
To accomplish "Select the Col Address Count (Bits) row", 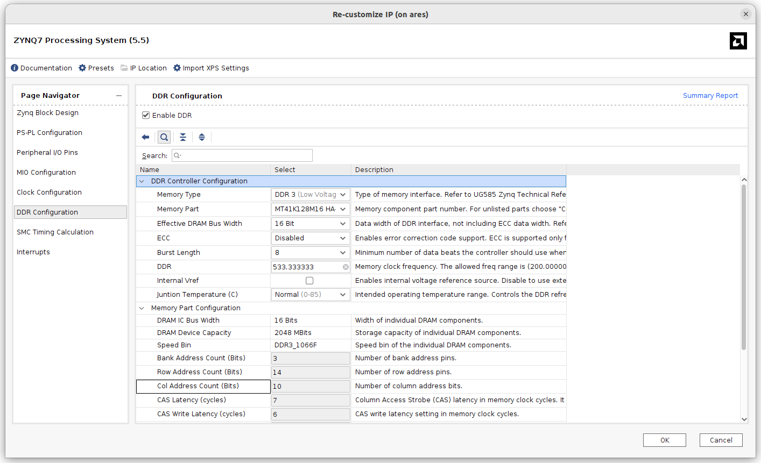I will coord(203,386).
